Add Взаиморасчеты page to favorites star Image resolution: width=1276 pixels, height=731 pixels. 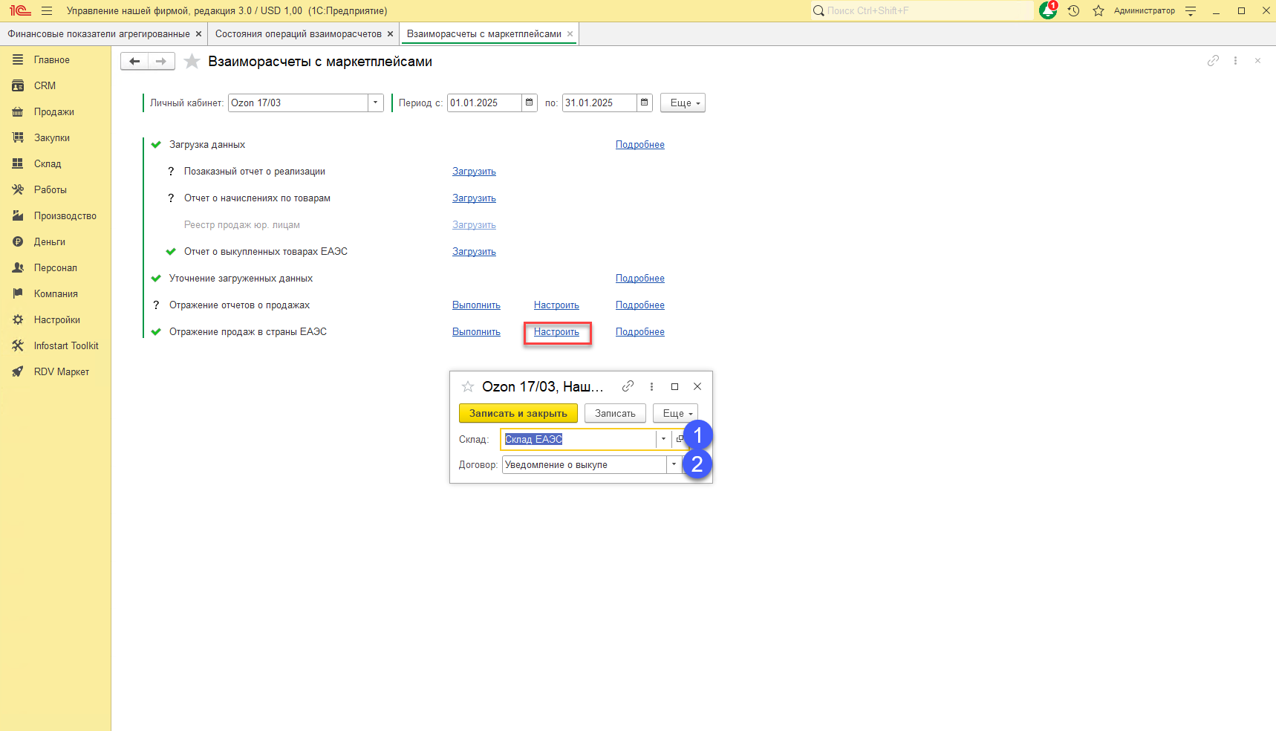point(192,62)
